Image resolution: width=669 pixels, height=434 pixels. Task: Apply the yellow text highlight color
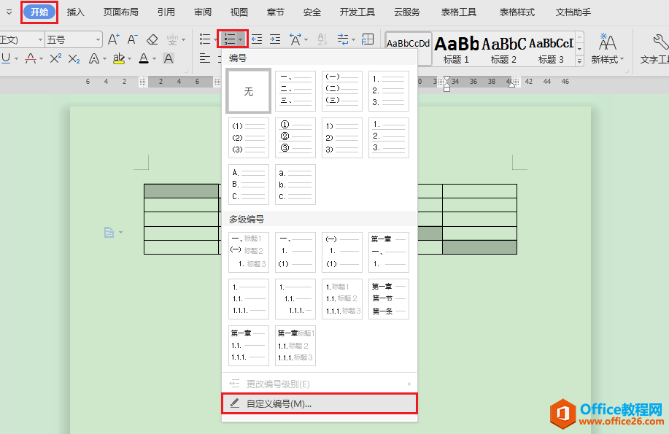119,58
